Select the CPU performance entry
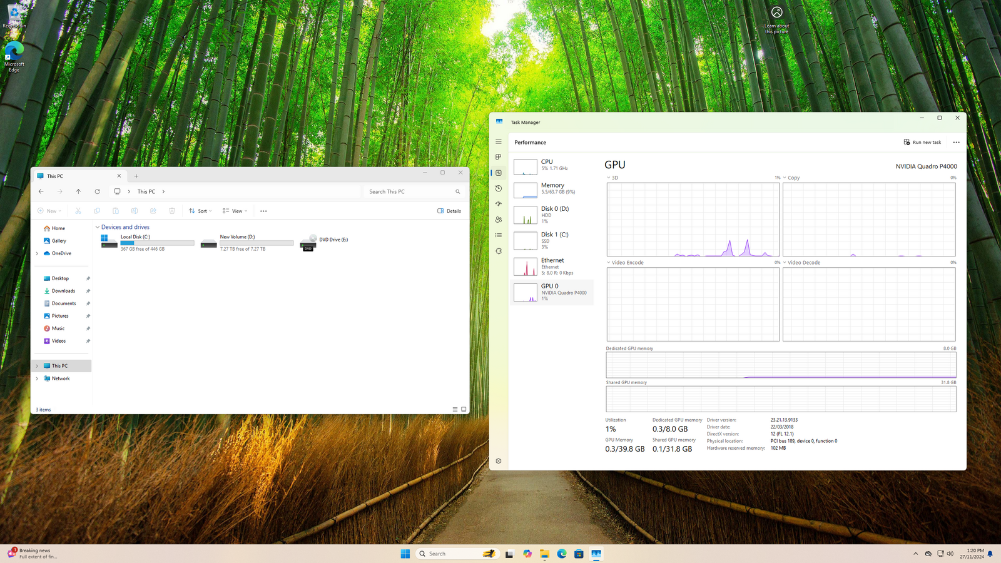The height and width of the screenshot is (563, 1001). point(551,165)
